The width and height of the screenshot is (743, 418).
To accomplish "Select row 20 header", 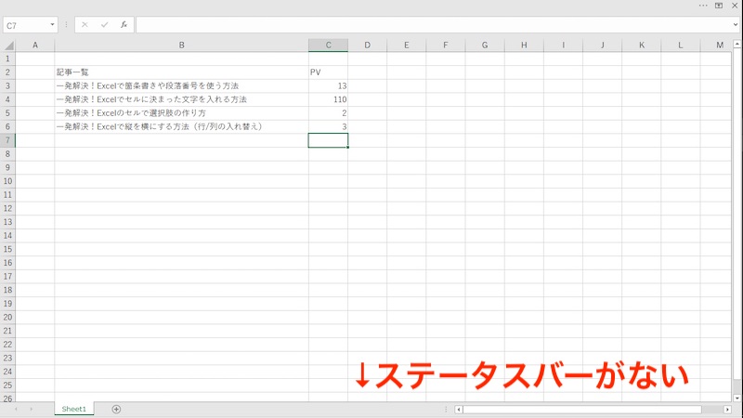I will coord(7,317).
